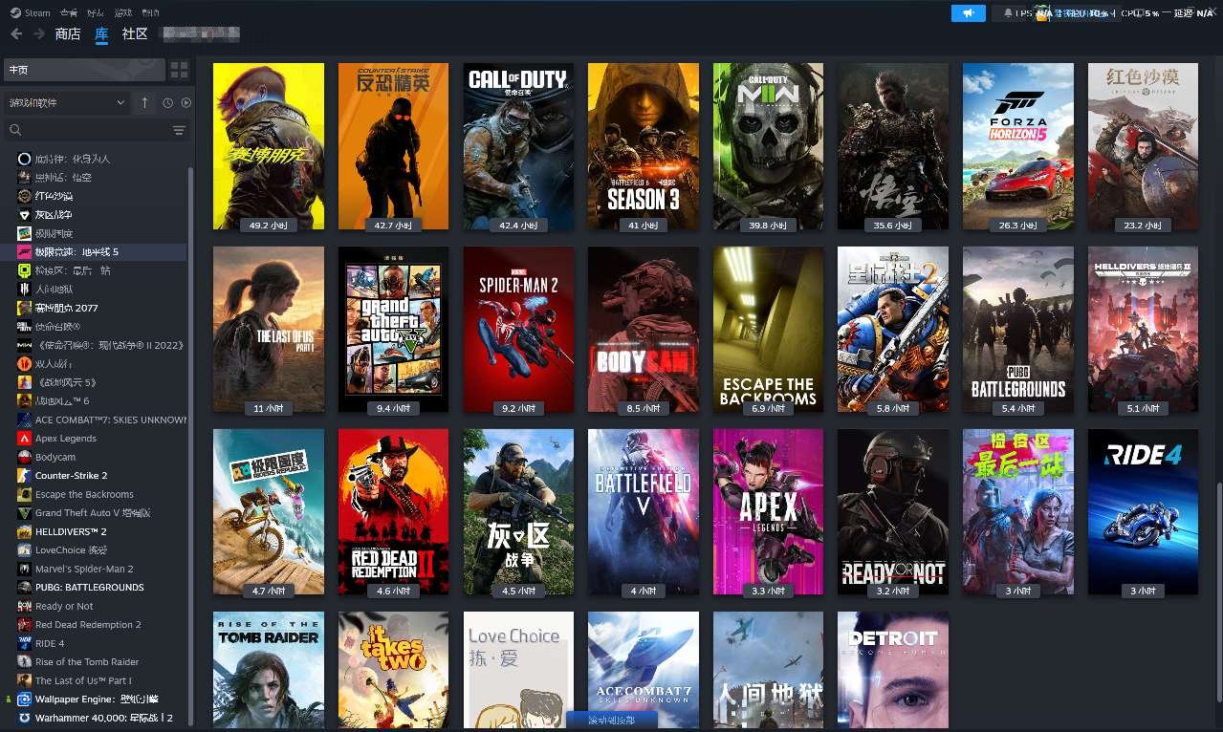Image resolution: width=1223 pixels, height=732 pixels.
Task: Click the Grand Theft Auto V sidebar icon
Action: pos(25,513)
